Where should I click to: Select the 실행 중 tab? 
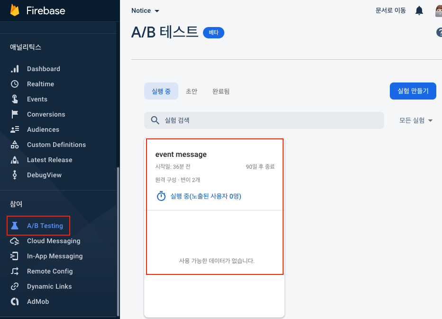click(161, 91)
